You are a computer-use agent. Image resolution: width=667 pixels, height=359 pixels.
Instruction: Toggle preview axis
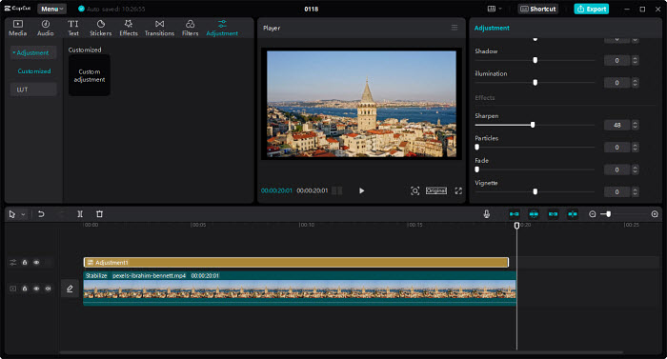[573, 214]
